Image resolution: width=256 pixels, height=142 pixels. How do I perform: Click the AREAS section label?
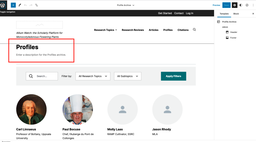tap(225, 27)
